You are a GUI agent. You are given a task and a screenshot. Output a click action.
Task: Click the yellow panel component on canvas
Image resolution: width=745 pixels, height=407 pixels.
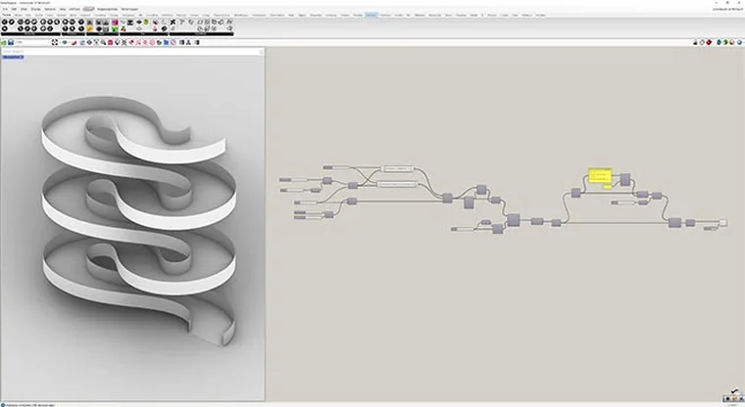pos(599,177)
